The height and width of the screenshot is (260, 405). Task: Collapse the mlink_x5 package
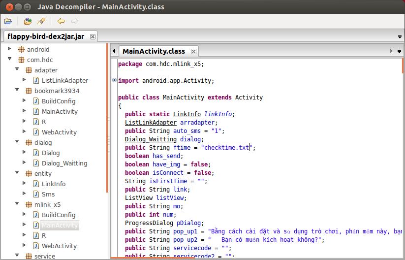17,204
